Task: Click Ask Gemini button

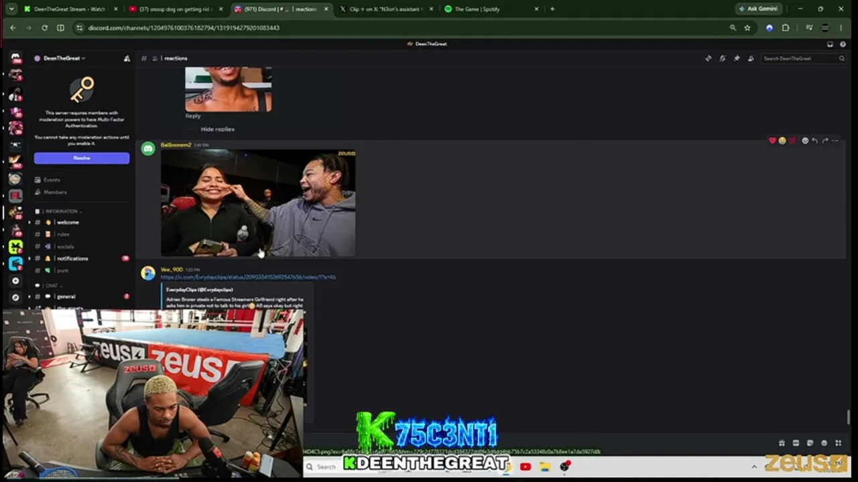Action: (x=759, y=9)
